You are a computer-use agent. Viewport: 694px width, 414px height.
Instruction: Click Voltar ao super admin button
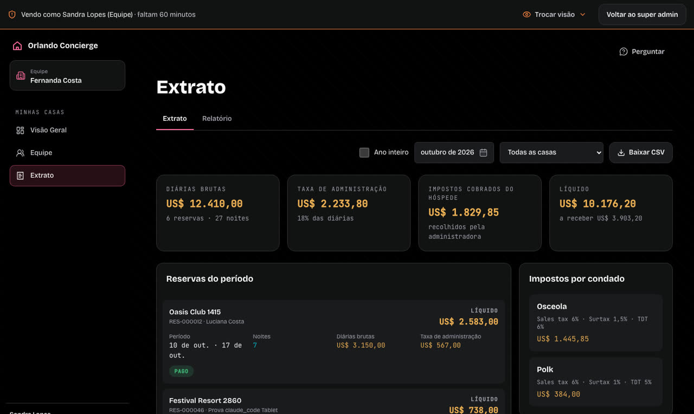[642, 15]
